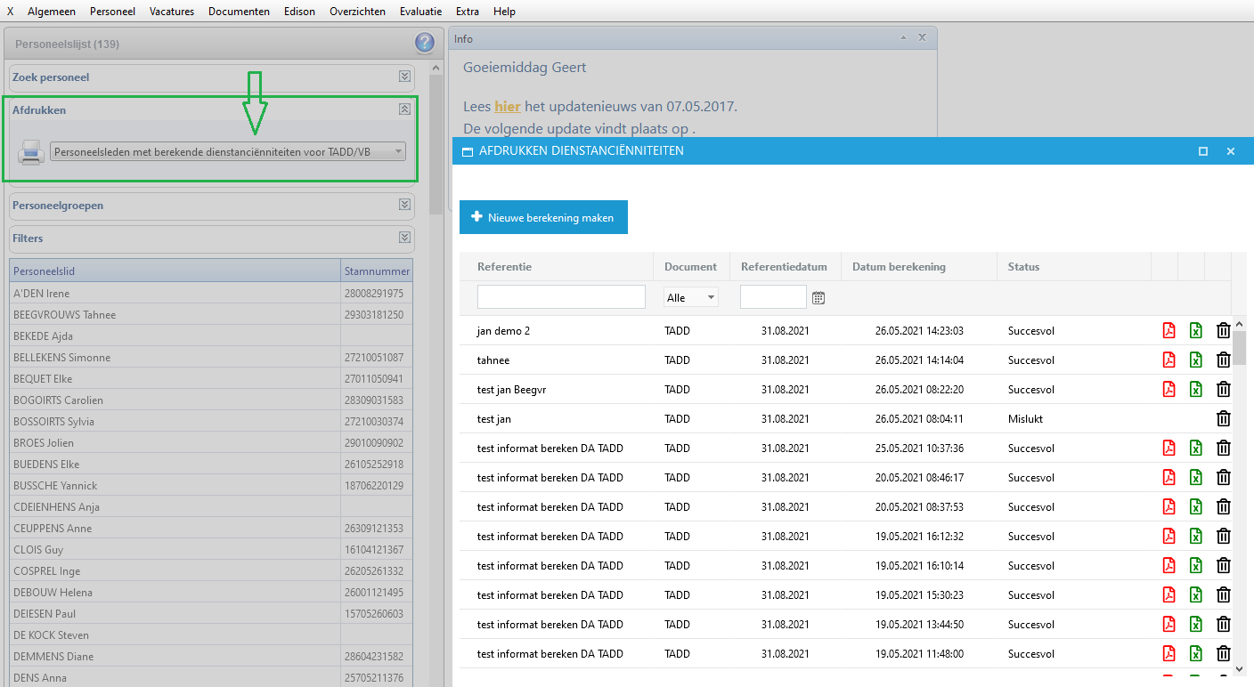Open help for Personeelslijst panel

pos(425,43)
